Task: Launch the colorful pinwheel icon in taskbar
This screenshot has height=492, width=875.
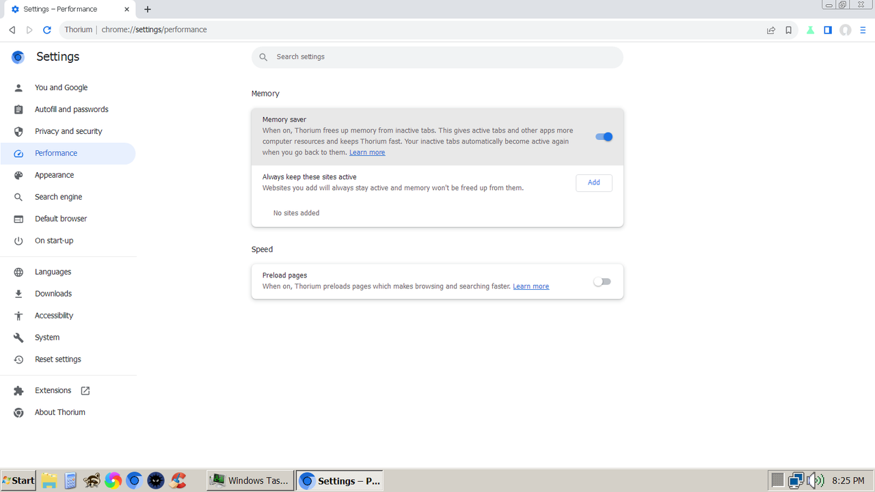Action: [113, 480]
